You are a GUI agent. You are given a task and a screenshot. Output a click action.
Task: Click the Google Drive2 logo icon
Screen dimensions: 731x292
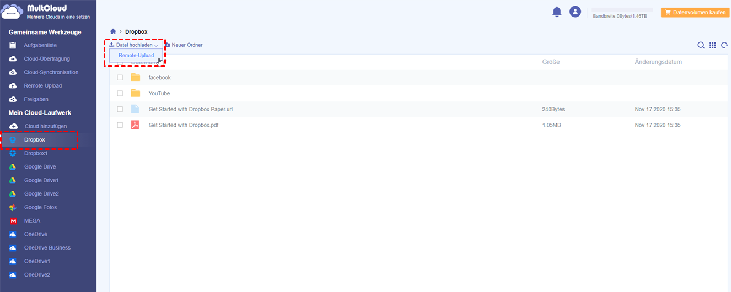point(13,194)
